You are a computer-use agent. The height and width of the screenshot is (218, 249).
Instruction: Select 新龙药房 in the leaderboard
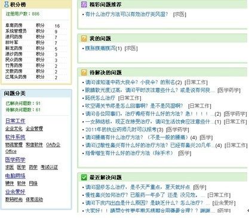[x=14, y=48]
